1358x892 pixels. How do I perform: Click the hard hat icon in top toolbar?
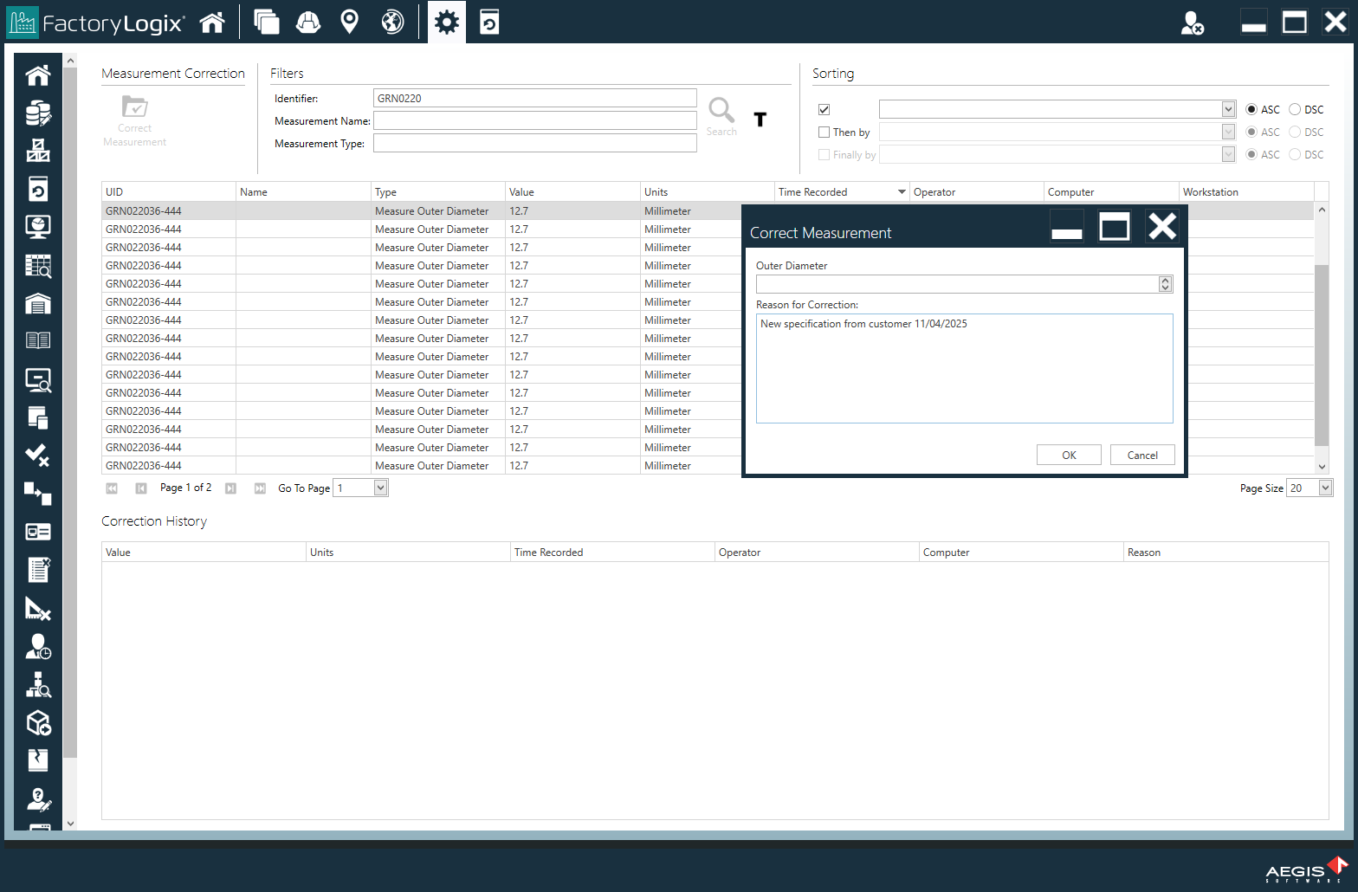(308, 22)
